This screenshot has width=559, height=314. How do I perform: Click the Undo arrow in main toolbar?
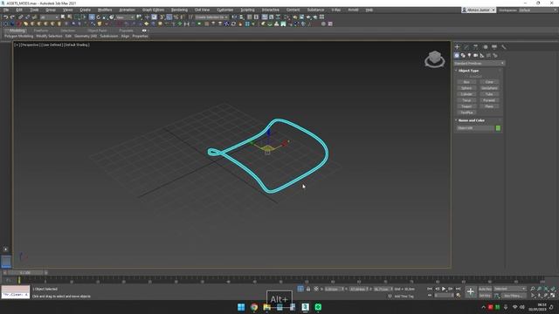click(x=6, y=17)
